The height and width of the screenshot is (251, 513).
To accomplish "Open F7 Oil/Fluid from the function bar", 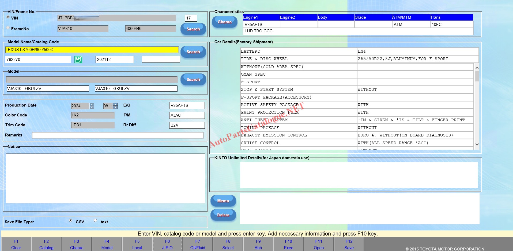I will point(198,244).
